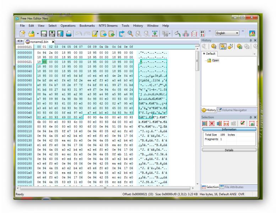Pin the History panel
Screen dimensions: 276x213
(251, 40)
